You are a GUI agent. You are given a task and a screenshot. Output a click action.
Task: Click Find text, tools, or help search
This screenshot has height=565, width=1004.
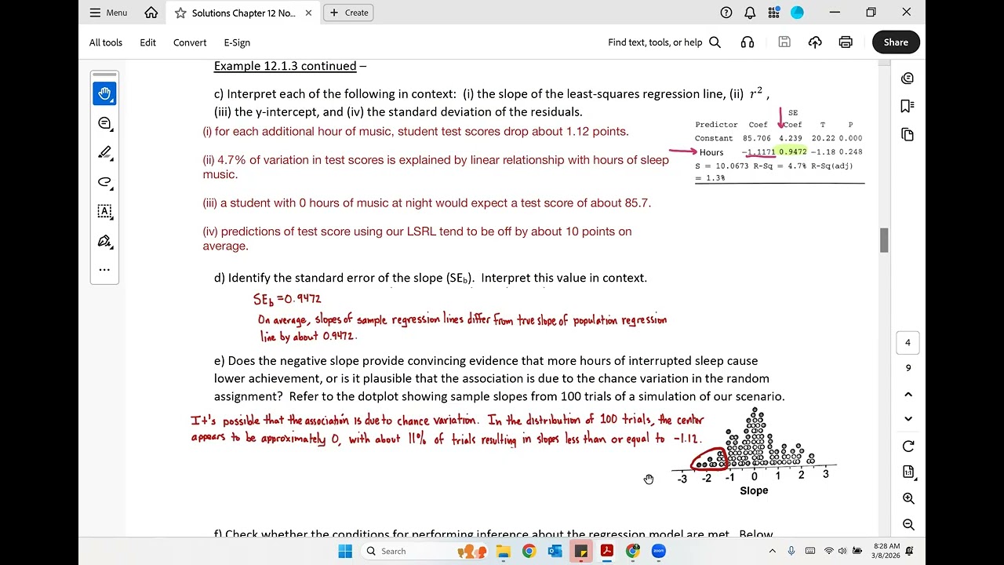pyautogui.click(x=664, y=42)
